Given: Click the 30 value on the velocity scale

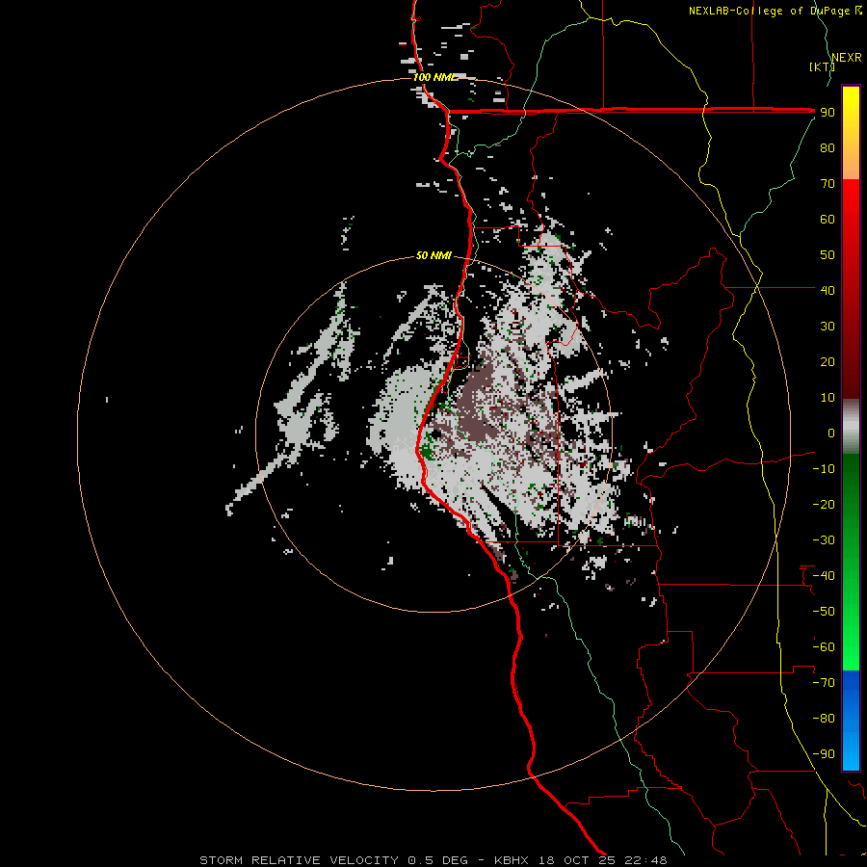Looking at the screenshot, I should 828,327.
